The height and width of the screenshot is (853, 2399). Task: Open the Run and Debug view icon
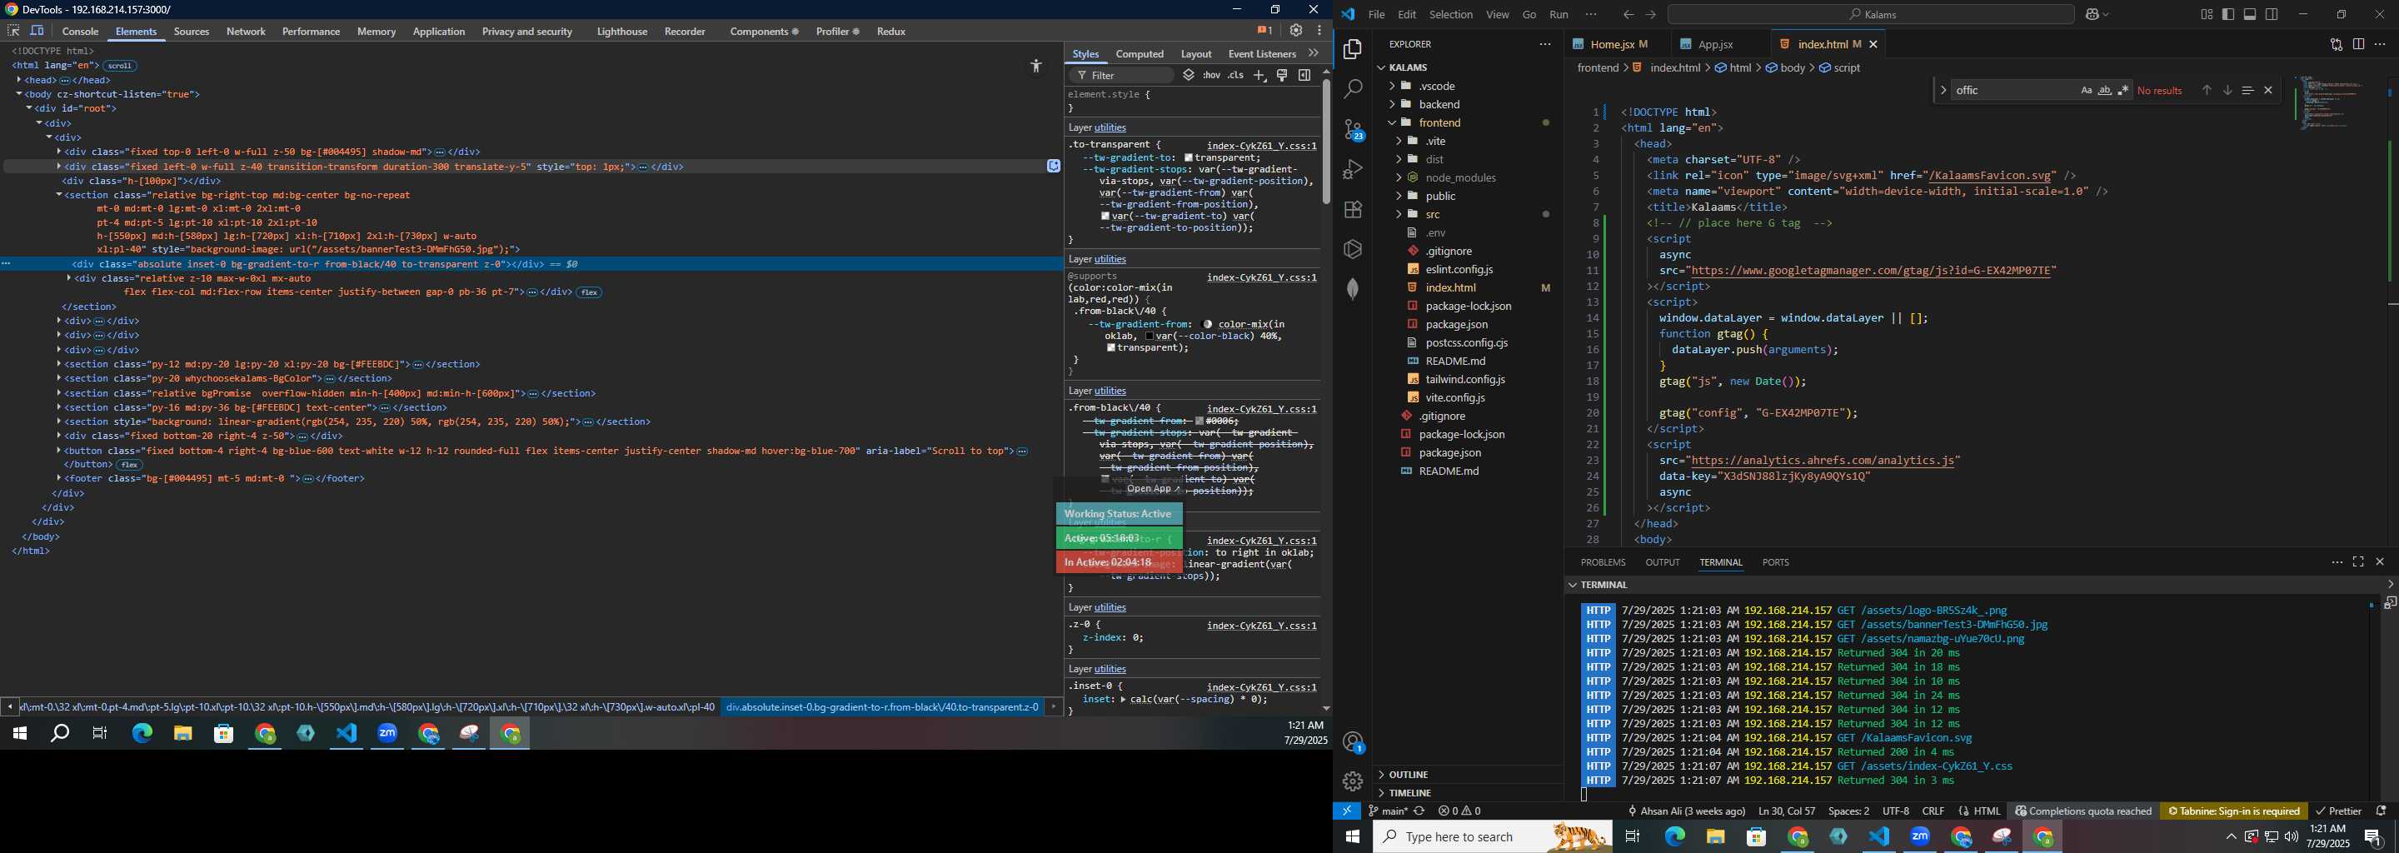click(1352, 171)
